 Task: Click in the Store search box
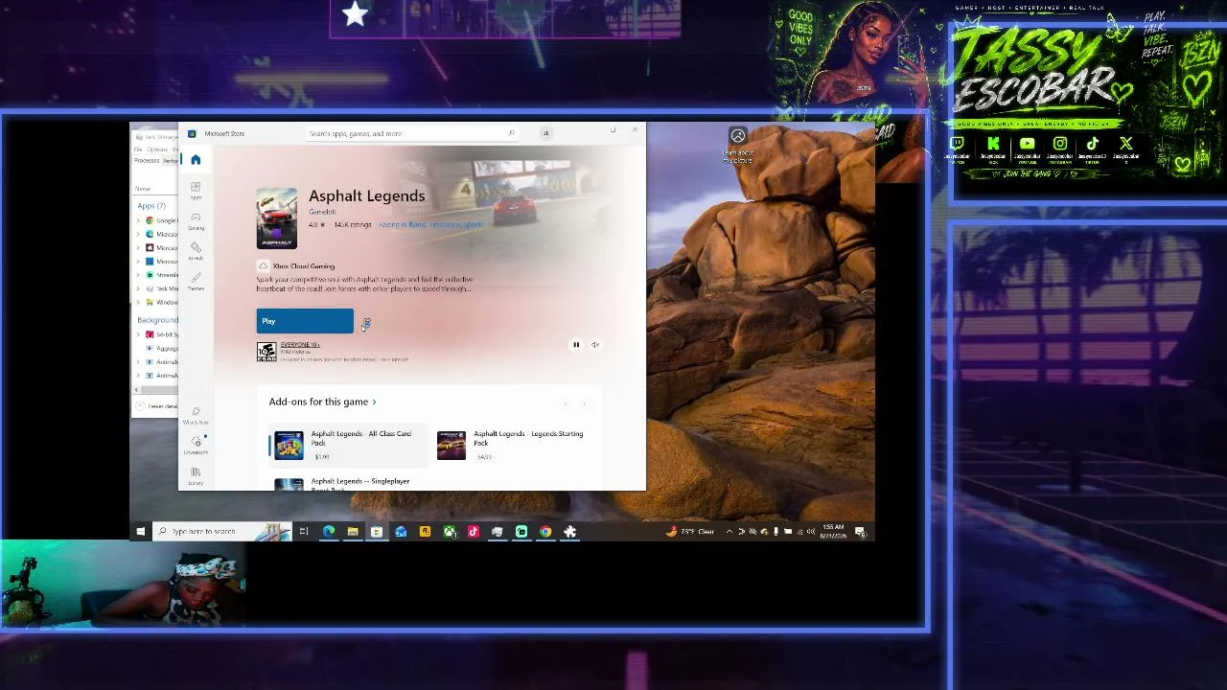point(412,133)
